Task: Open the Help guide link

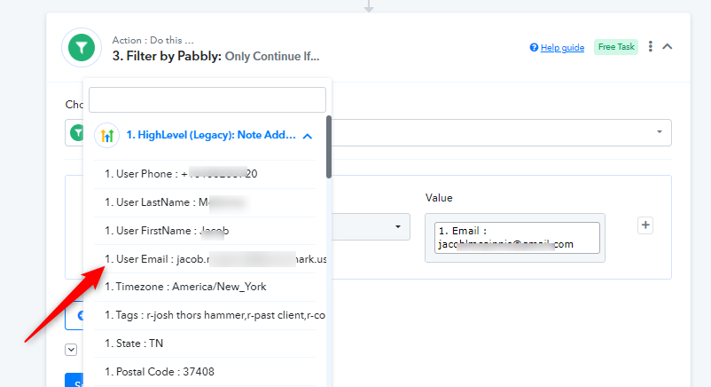Action: pos(562,48)
